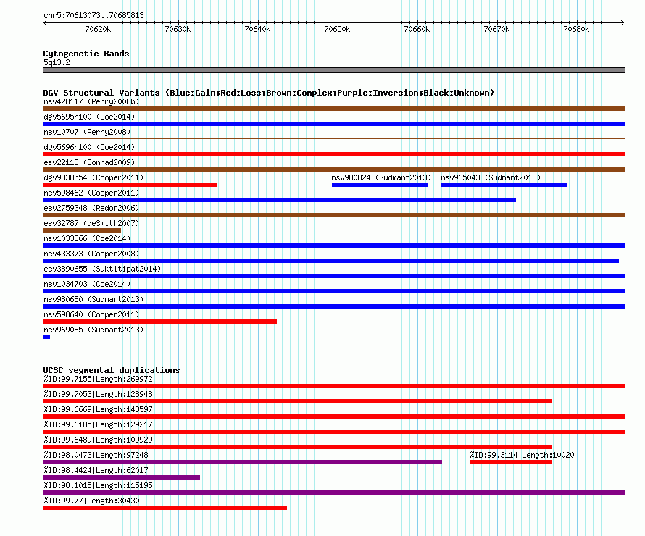This screenshot has width=645, height=536.
Task: Click the blue bar under nsv598462
Action: coord(279,200)
